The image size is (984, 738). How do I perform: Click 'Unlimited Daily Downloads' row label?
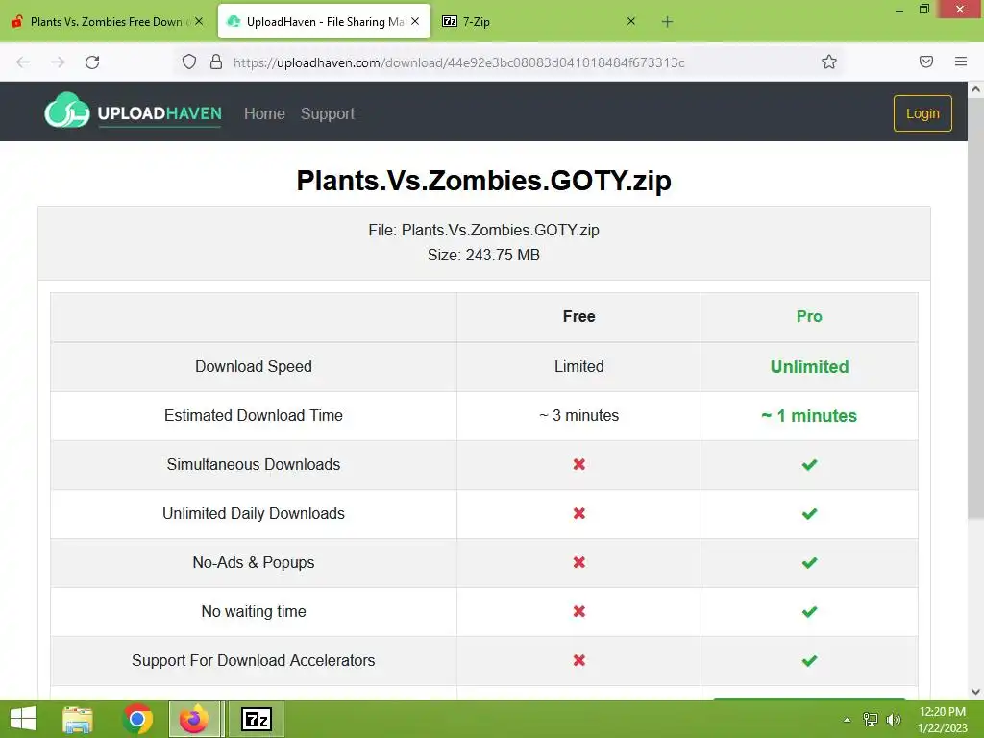point(254,513)
